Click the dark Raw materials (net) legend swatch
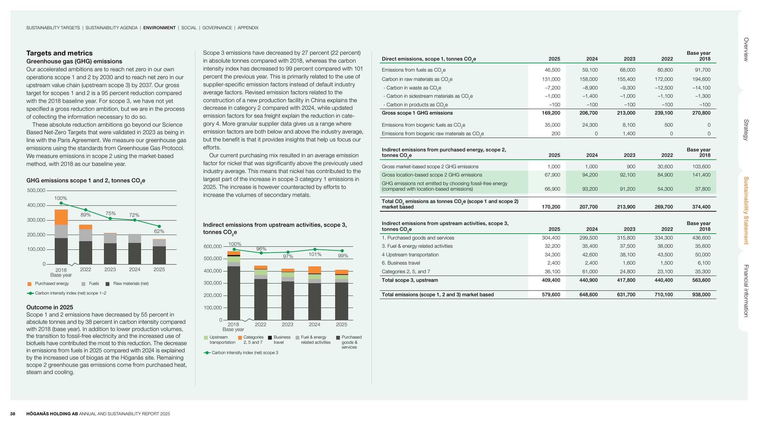Viewport: 758px width, 427px height. click(107, 284)
